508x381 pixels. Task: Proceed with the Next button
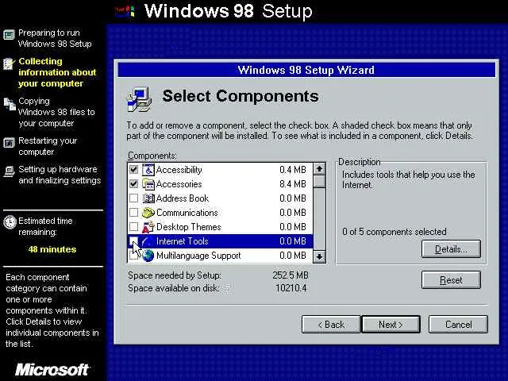click(x=391, y=325)
